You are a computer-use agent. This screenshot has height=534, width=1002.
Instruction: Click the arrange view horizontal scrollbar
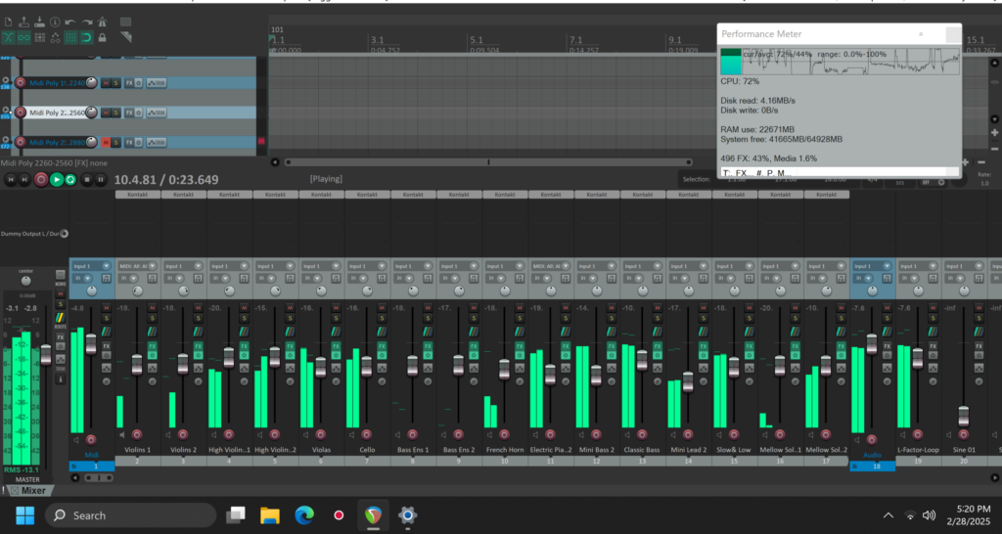pos(489,162)
